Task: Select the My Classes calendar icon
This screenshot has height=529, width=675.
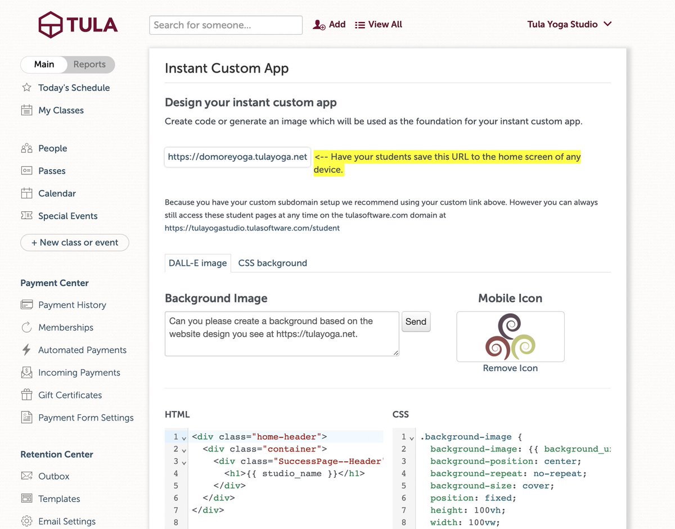Action: (x=26, y=110)
